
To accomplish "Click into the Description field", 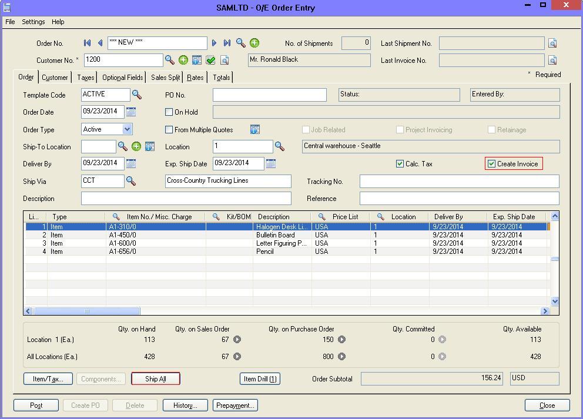I will (186, 198).
